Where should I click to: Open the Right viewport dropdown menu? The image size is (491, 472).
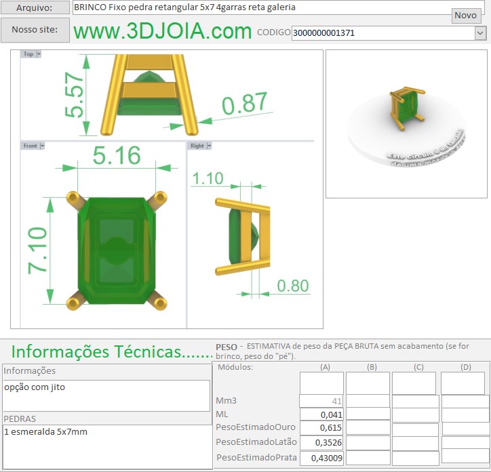pos(209,146)
